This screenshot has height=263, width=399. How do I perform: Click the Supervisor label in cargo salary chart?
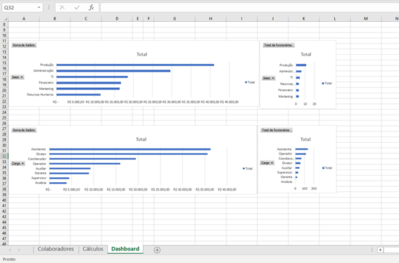[x=39, y=178]
